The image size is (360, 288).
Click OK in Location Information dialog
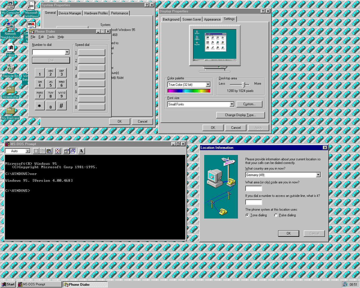pos(289,233)
